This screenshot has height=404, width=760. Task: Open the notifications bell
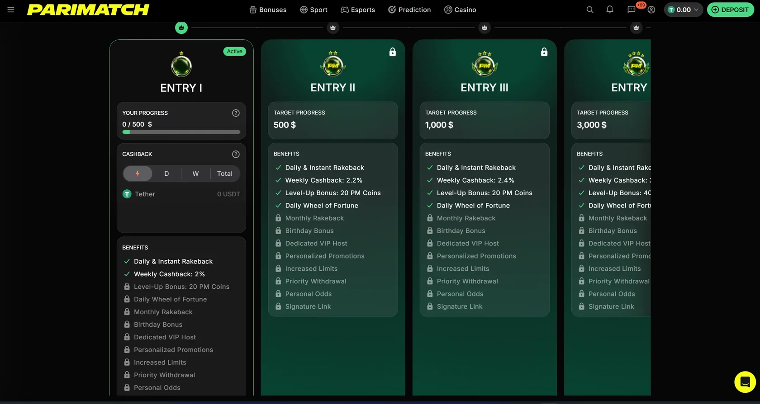[x=610, y=9]
